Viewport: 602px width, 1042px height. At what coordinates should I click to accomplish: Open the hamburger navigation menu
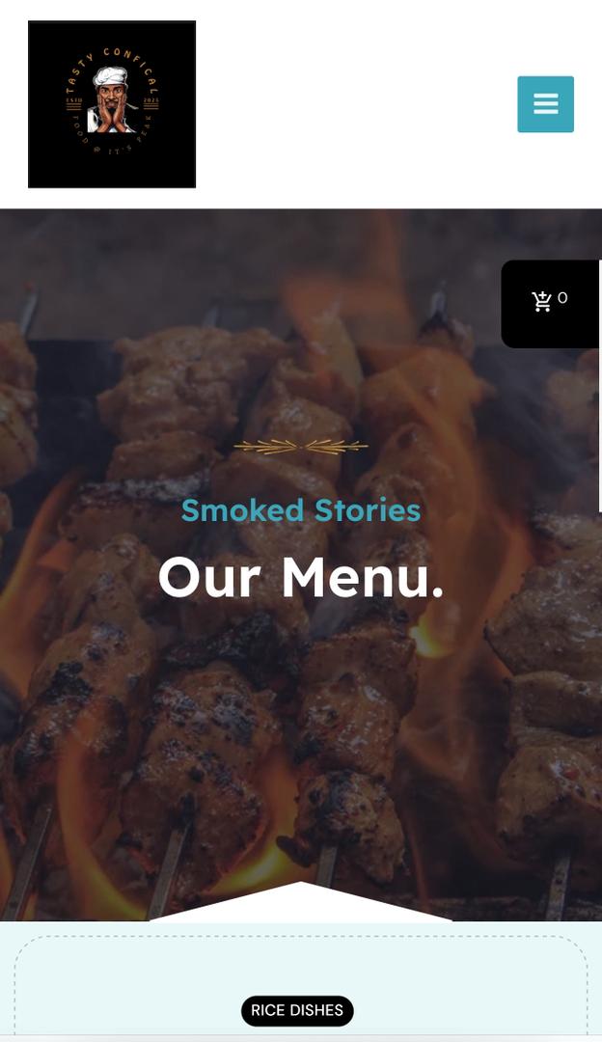(545, 103)
